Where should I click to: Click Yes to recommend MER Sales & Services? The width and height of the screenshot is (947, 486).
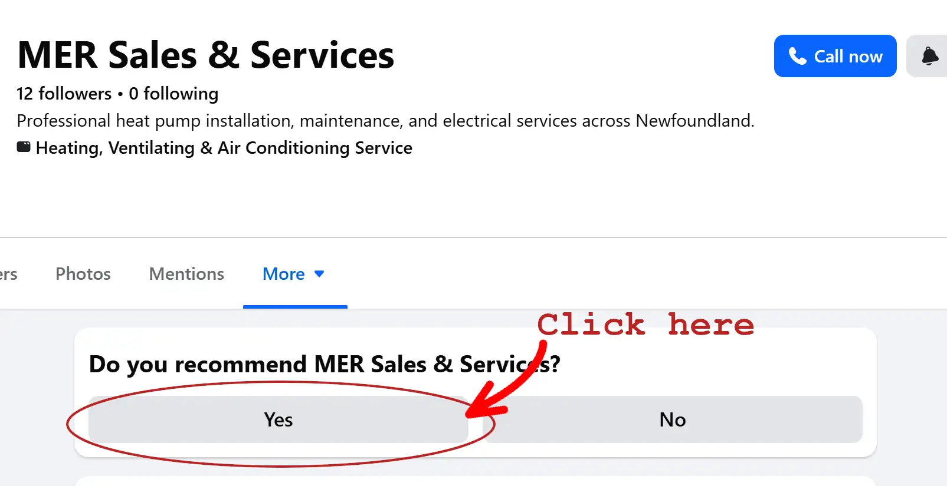click(x=278, y=419)
